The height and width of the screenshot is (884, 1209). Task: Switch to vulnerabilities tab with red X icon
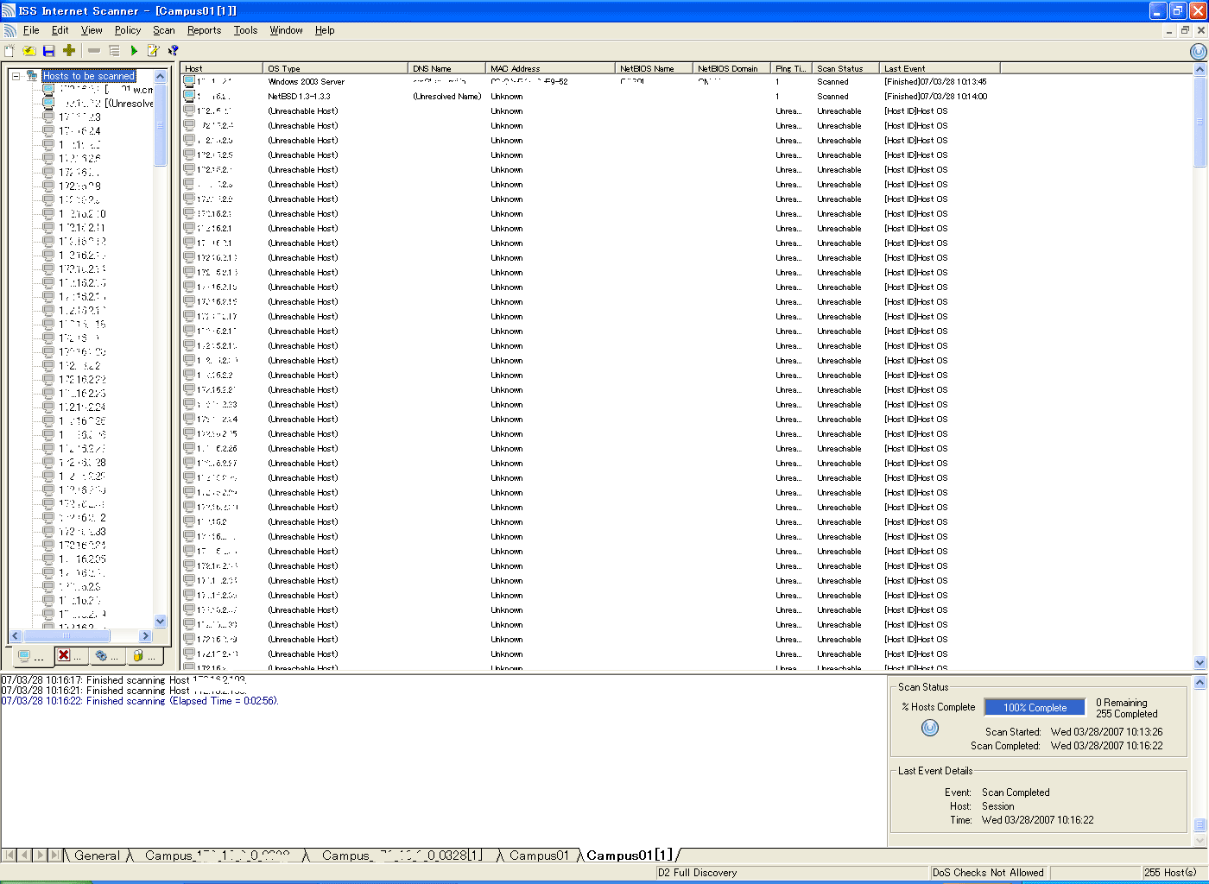(x=72, y=656)
